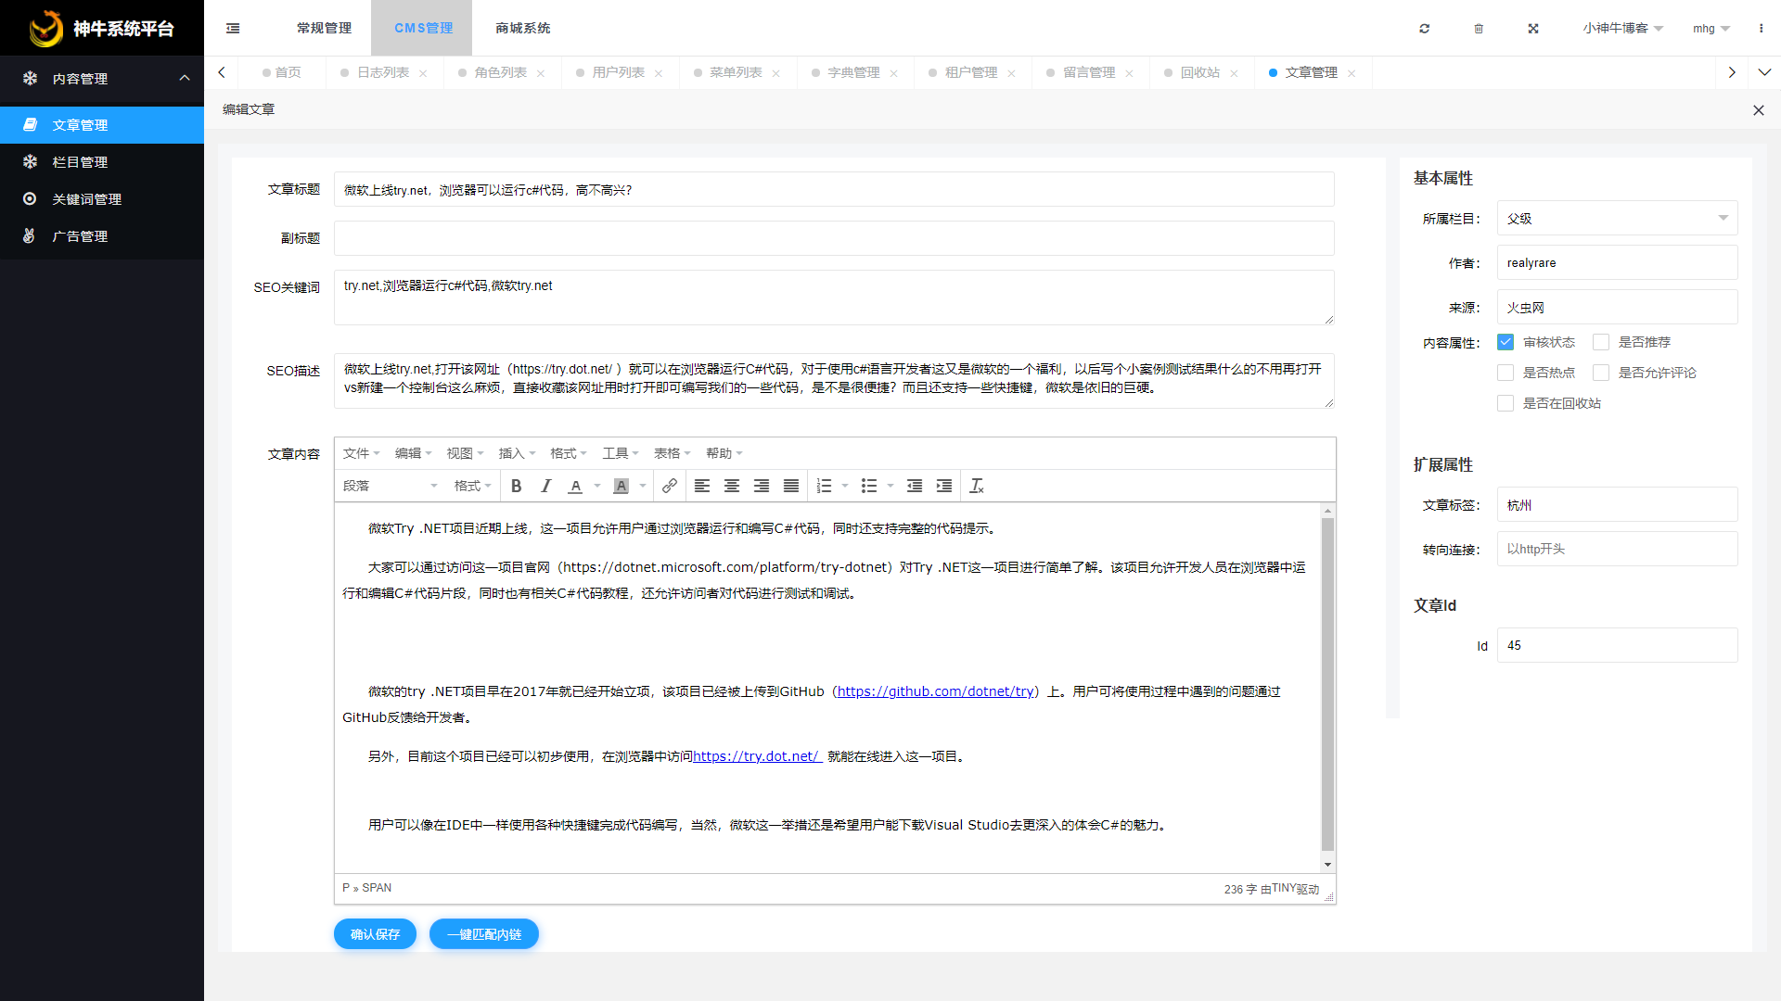Center align the article text
The width and height of the screenshot is (1781, 1001).
tap(732, 485)
